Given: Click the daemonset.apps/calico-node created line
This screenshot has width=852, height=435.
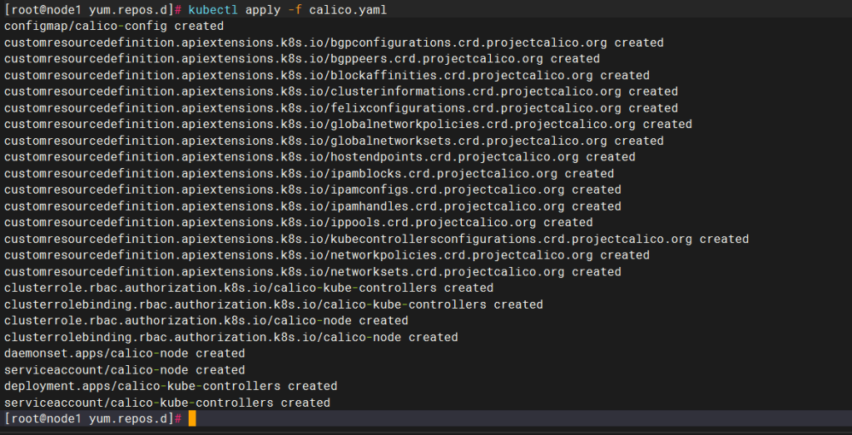Looking at the screenshot, I should 125,353.
